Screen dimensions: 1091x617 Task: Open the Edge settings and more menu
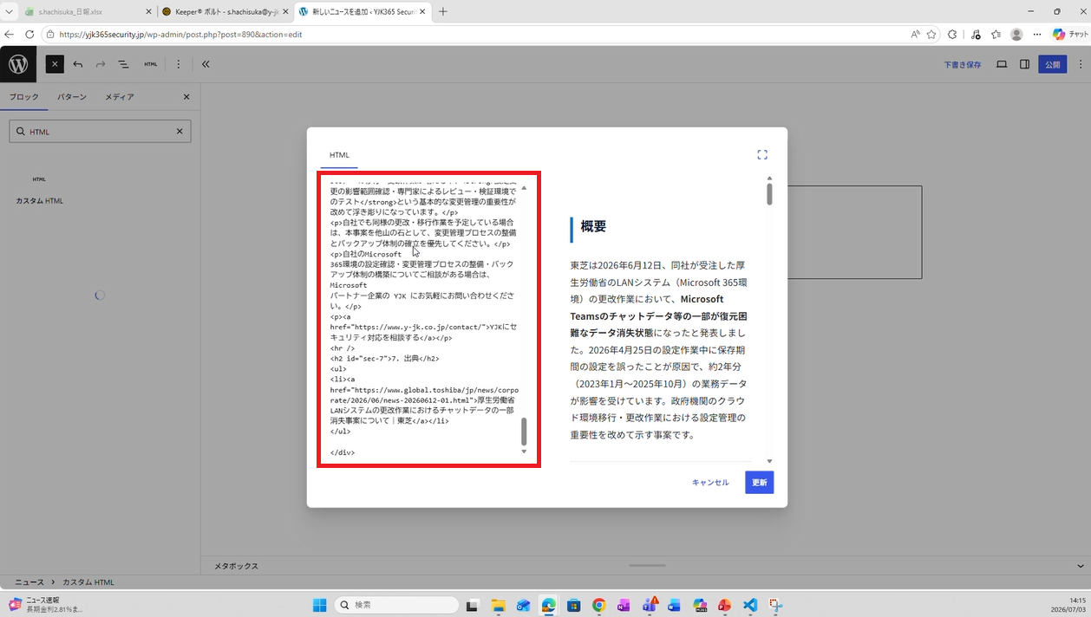point(1037,35)
